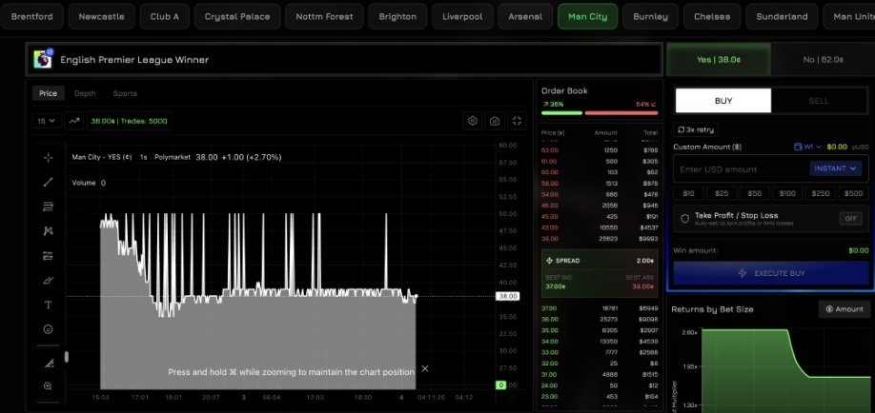Select the Man City team tab

point(587,17)
